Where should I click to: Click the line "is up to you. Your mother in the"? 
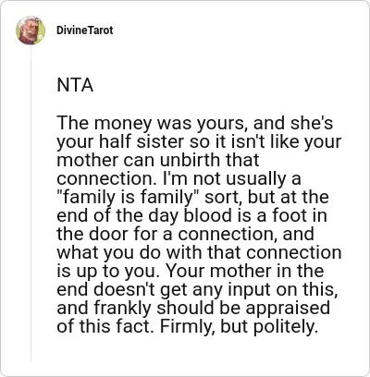(191, 271)
